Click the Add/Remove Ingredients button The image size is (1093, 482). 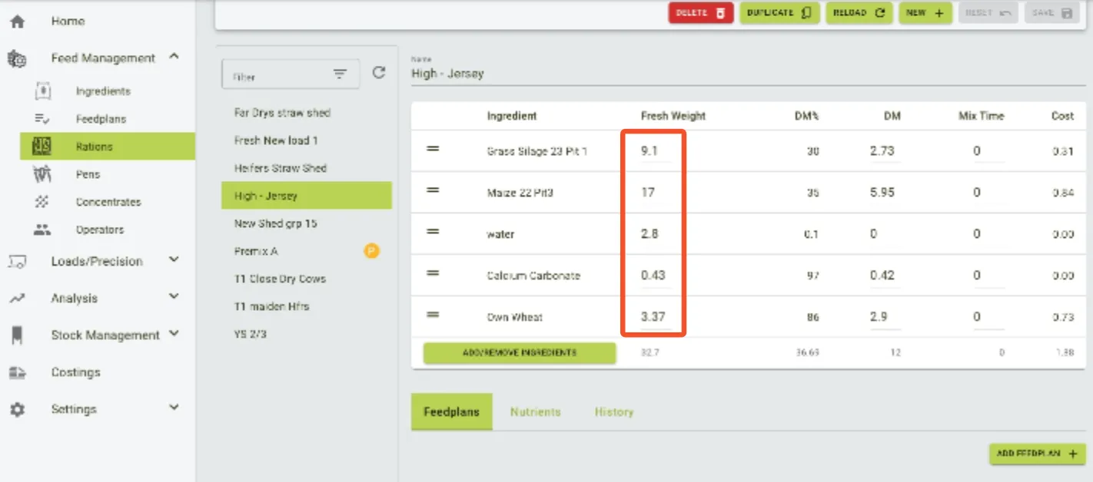pos(520,353)
